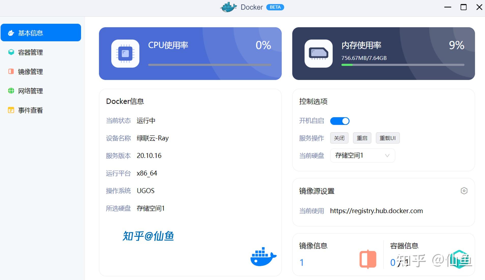Click the platform value x86_64
This screenshot has width=485, height=280.
click(147, 173)
